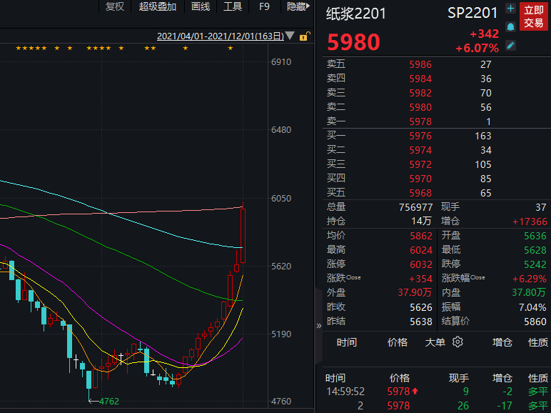Viewport: 551px width, 413px height.
Task: Open the 超级叠加 overlay menu
Action: coord(158,6)
